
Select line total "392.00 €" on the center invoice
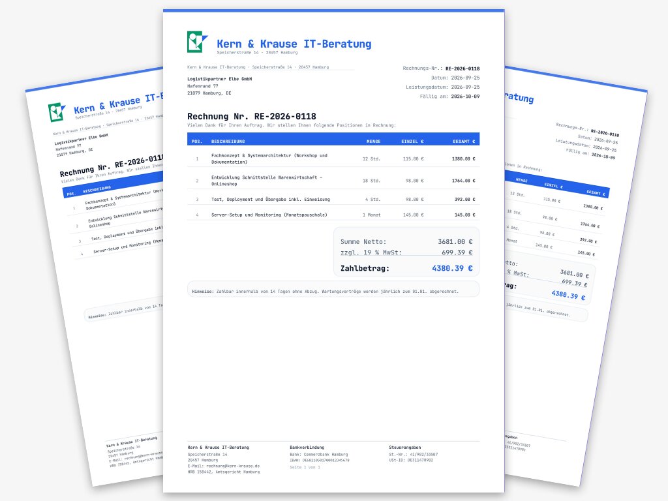464,200
